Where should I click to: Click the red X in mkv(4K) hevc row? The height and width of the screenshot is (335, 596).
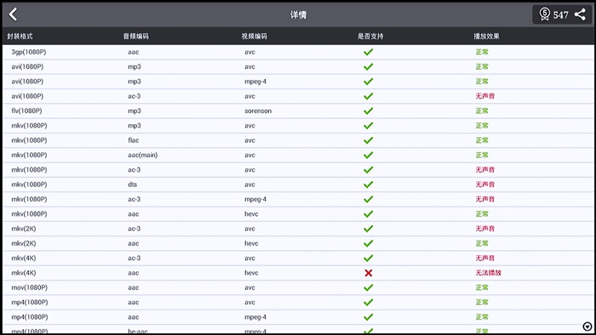[x=369, y=273]
